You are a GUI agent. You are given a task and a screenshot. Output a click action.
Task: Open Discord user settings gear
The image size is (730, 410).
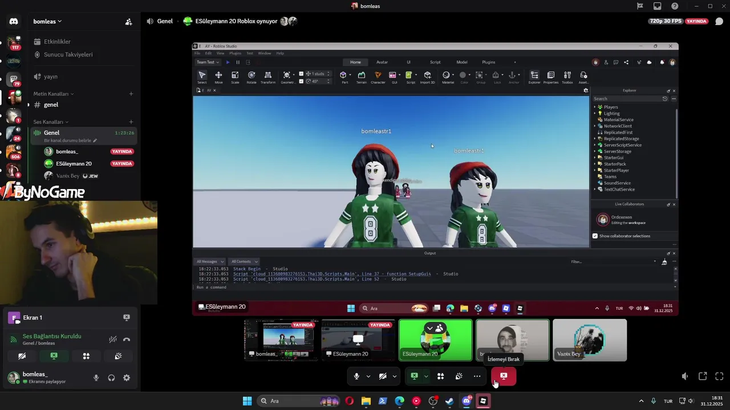click(x=127, y=378)
